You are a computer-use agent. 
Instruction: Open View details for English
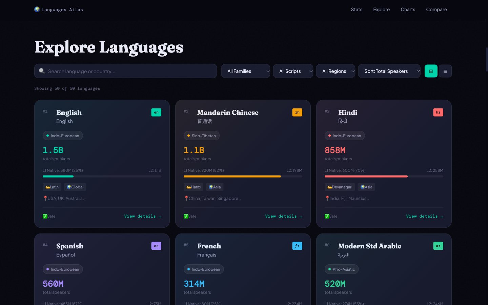[x=143, y=216]
